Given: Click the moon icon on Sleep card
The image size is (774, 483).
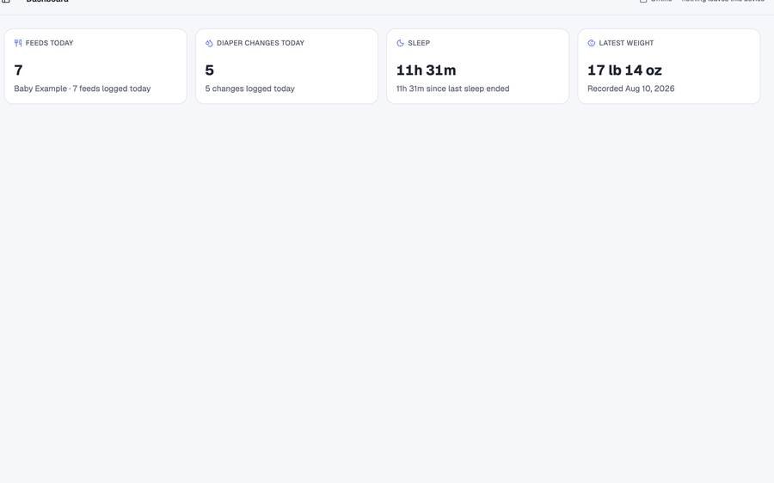Looking at the screenshot, I should click(x=400, y=43).
